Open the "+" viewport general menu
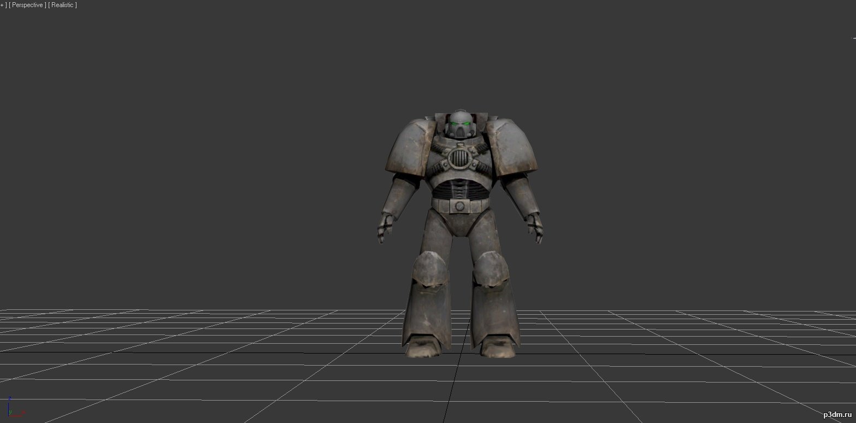This screenshot has height=423, width=856. pyautogui.click(x=2, y=5)
